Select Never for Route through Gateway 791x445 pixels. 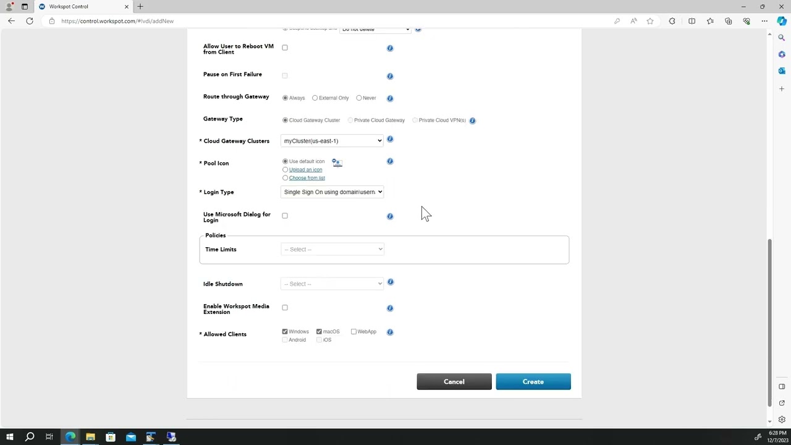pyautogui.click(x=359, y=98)
